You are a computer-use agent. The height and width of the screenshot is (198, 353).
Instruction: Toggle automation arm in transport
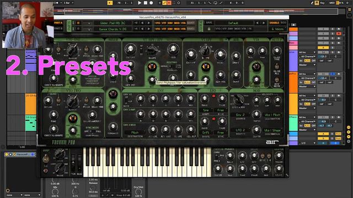pyautogui.click(x=164, y=3)
